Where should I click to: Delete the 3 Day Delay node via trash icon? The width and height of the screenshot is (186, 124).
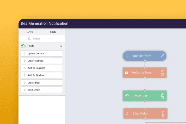click(x=163, y=115)
